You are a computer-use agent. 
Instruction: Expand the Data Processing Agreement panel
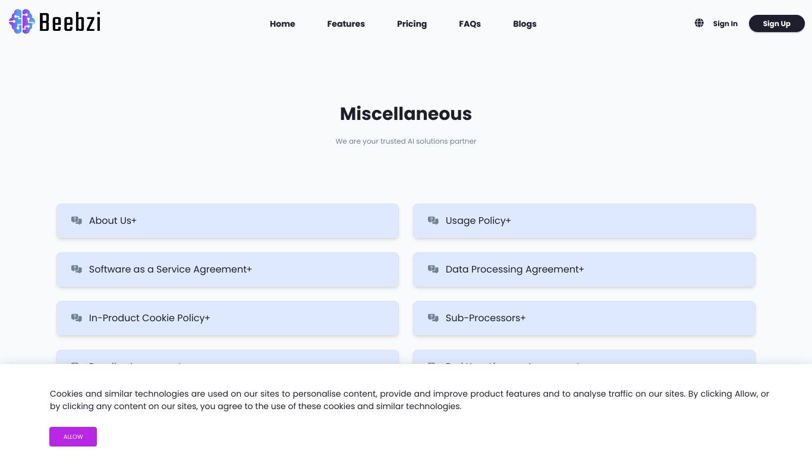click(584, 270)
